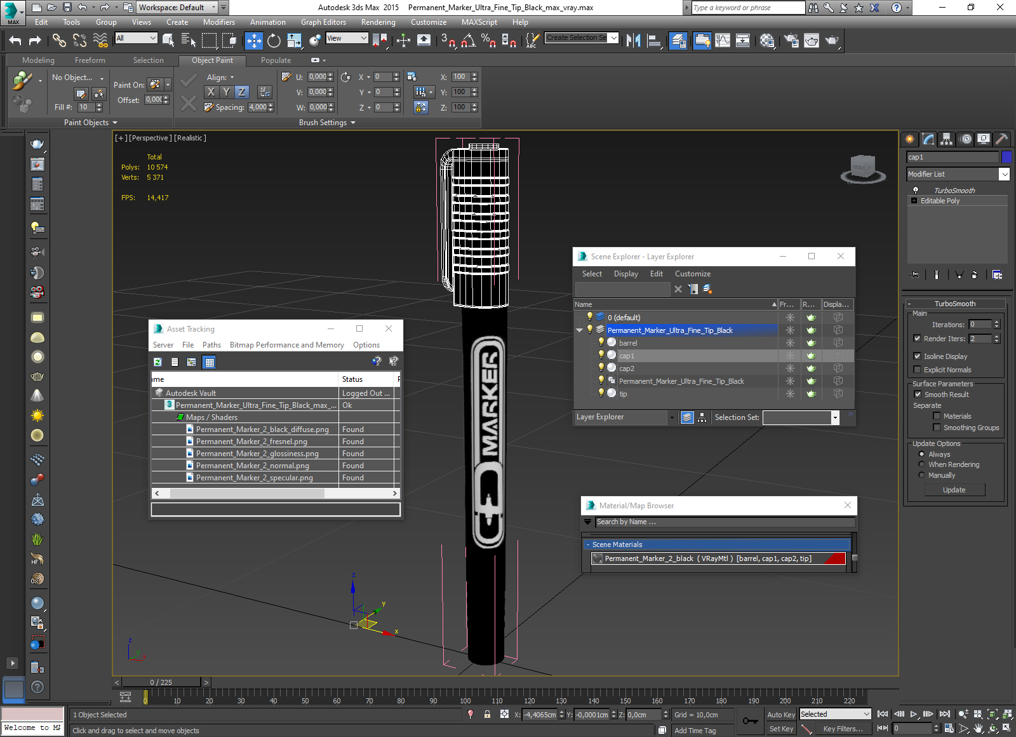Activate the Select and Move tool
1016x737 pixels.
tap(254, 41)
